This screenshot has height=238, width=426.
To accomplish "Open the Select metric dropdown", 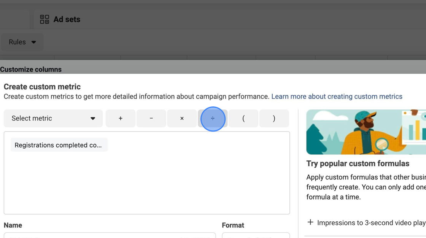I will point(53,118).
